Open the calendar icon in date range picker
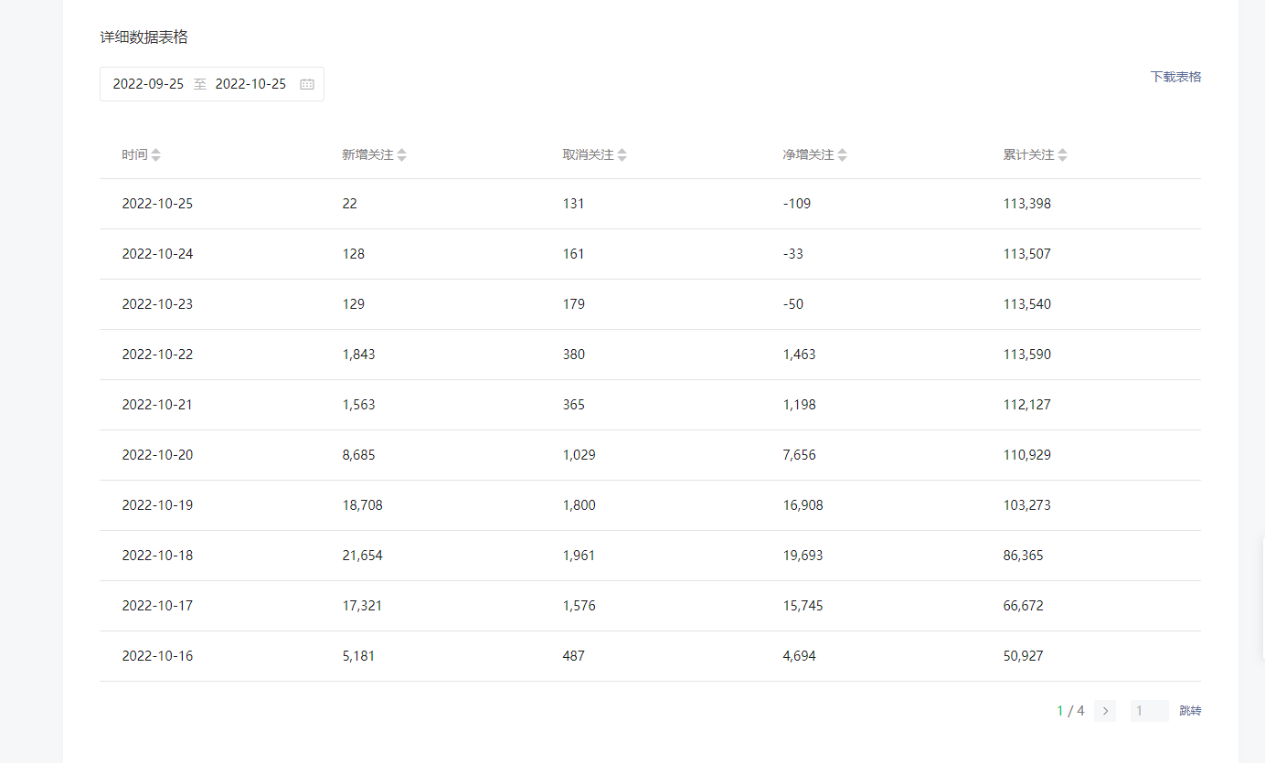Image resolution: width=1265 pixels, height=763 pixels. (307, 84)
